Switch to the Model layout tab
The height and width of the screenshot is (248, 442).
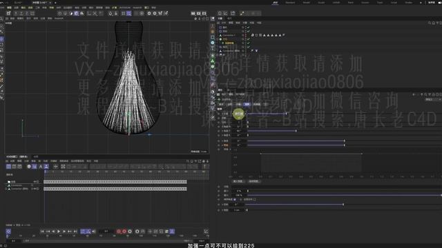pos(306,3)
